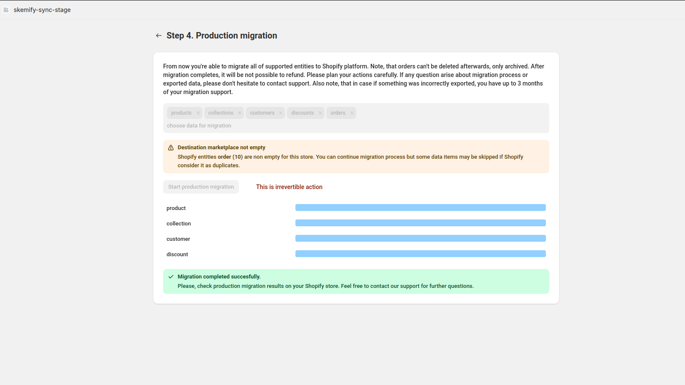Select the discounts tag label
This screenshot has height=385, width=685.
click(x=303, y=113)
